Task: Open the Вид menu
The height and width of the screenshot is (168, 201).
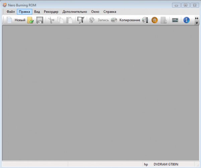Action: pos(37,12)
